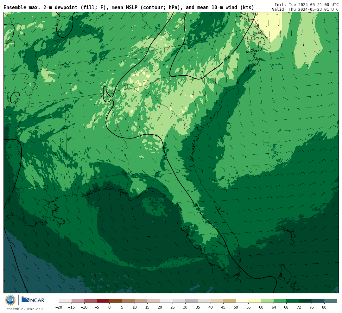This screenshot has height=313, width=342.
Task: Click the colorbar swatch between -10 and -5
Action: (x=91, y=301)
